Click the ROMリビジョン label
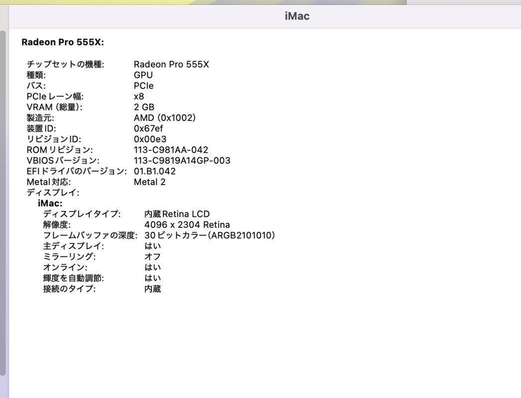Image resolution: width=521 pixels, height=398 pixels. coord(60,150)
